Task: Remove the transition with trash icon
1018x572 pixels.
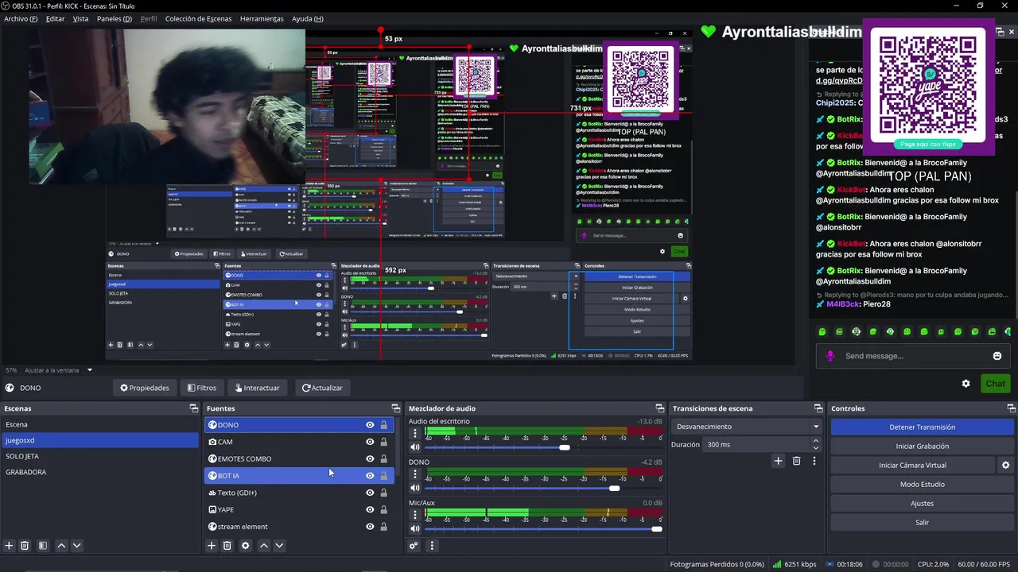Action: click(796, 461)
